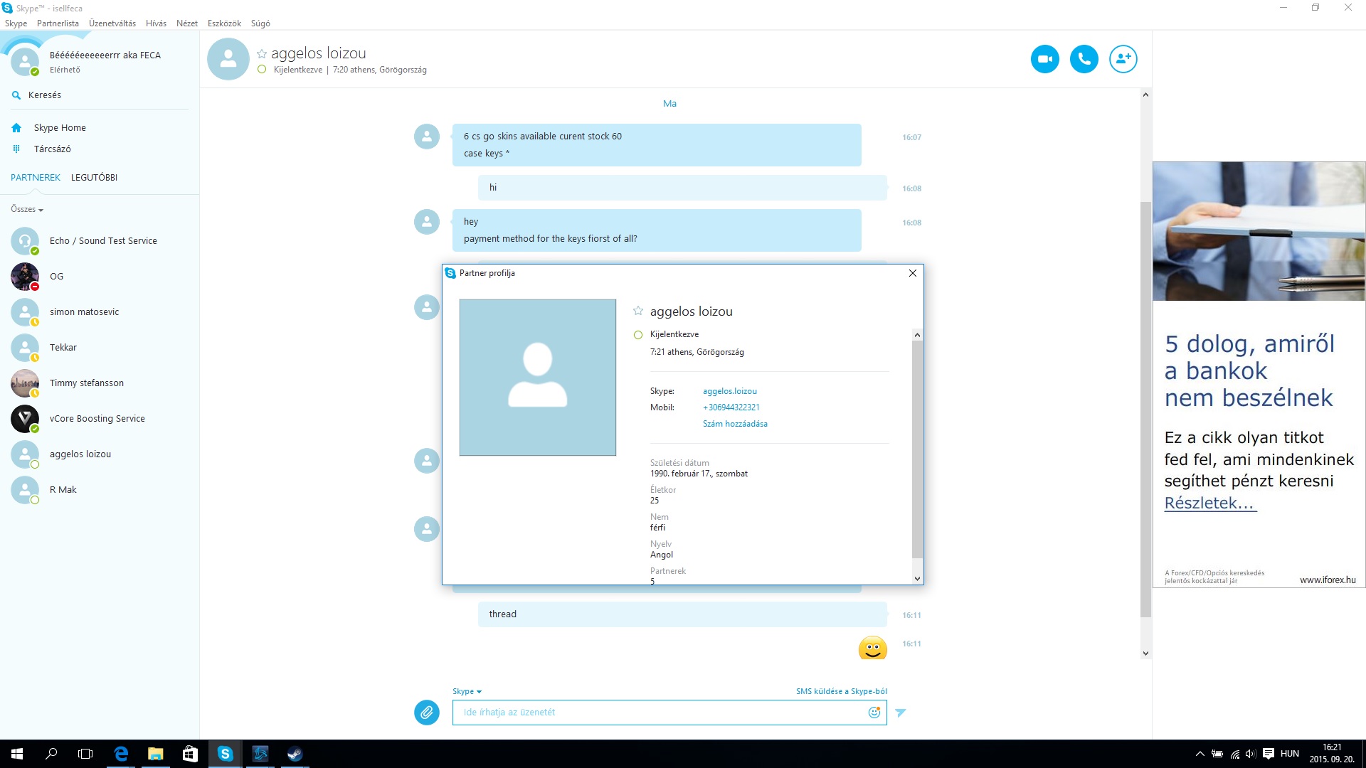Click the attach file paperclip icon
Screen dimensions: 1366x768
(427, 712)
